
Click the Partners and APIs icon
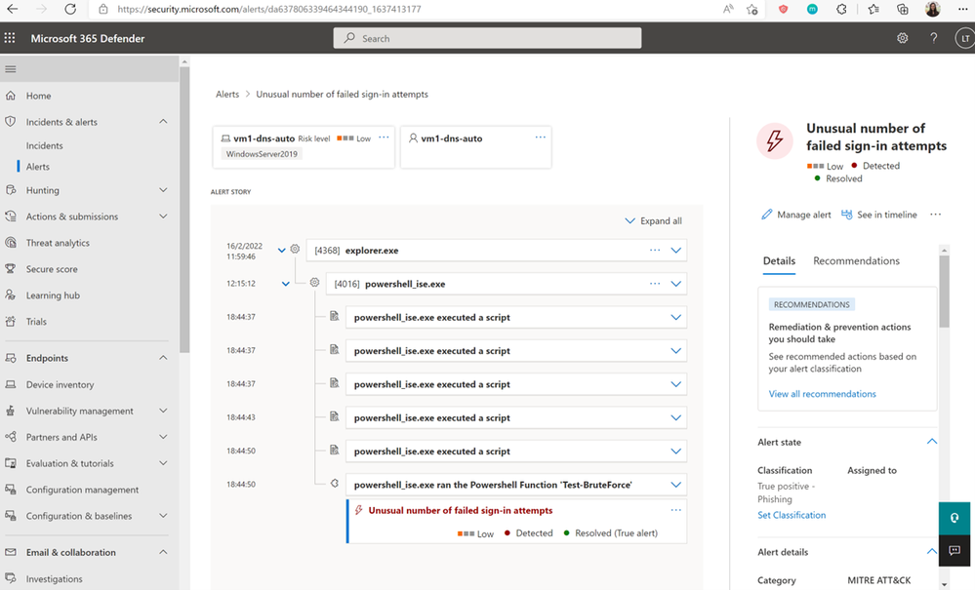point(11,437)
